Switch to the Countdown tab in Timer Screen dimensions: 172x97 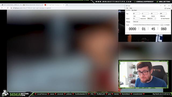tap(128, 10)
